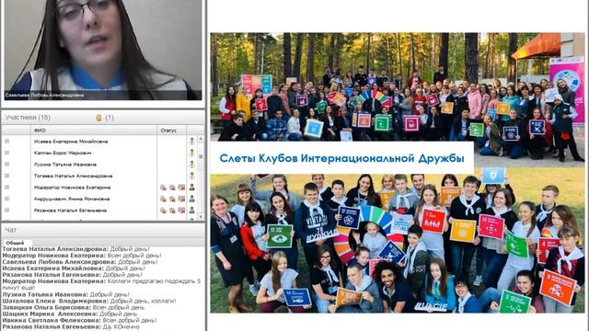Tick the checkbox beside Каплан Борис Маркович

(6, 153)
